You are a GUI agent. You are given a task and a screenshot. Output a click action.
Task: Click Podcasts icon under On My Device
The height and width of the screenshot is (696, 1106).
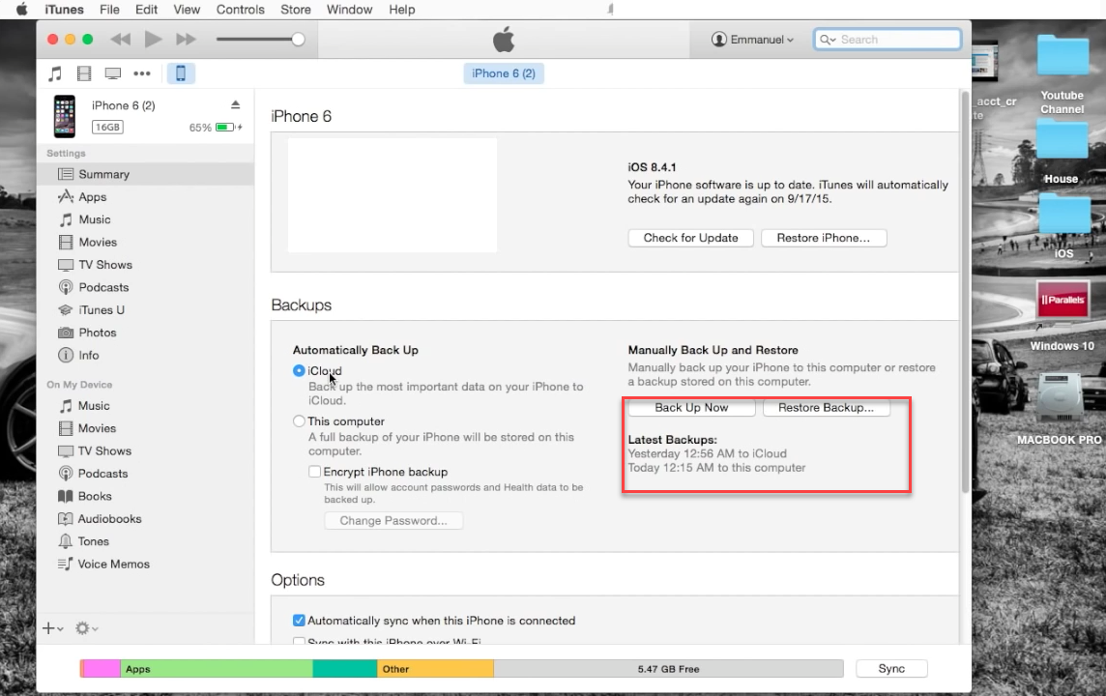pos(66,473)
